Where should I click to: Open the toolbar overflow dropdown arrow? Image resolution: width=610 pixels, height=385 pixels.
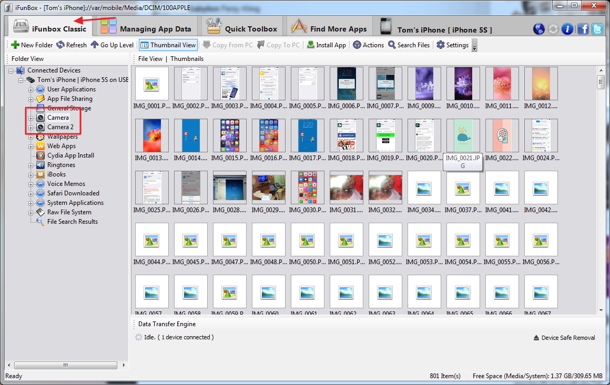pyautogui.click(x=475, y=47)
